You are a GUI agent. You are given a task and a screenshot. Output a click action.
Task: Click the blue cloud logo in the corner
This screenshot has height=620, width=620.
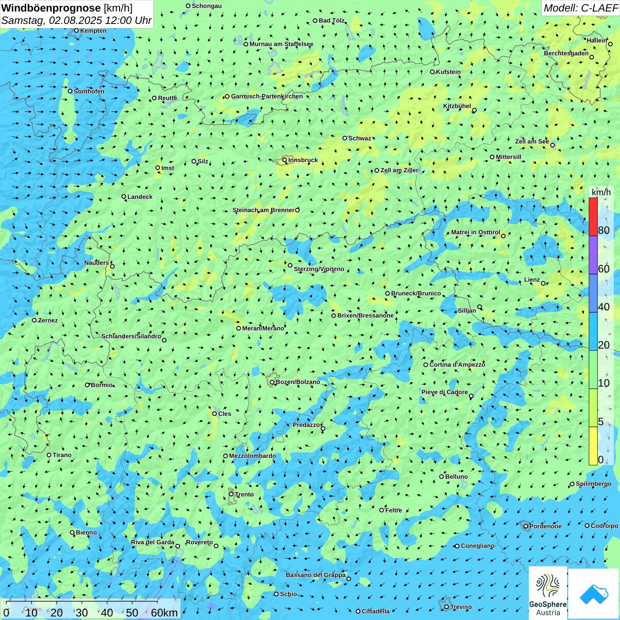tap(594, 594)
